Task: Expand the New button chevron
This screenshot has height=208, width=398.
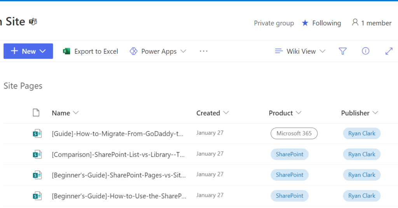Action: point(43,51)
